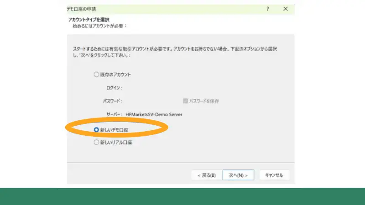The width and height of the screenshot is (365, 205).
Task: Click the 次へ(N) button
Action: [238, 175]
